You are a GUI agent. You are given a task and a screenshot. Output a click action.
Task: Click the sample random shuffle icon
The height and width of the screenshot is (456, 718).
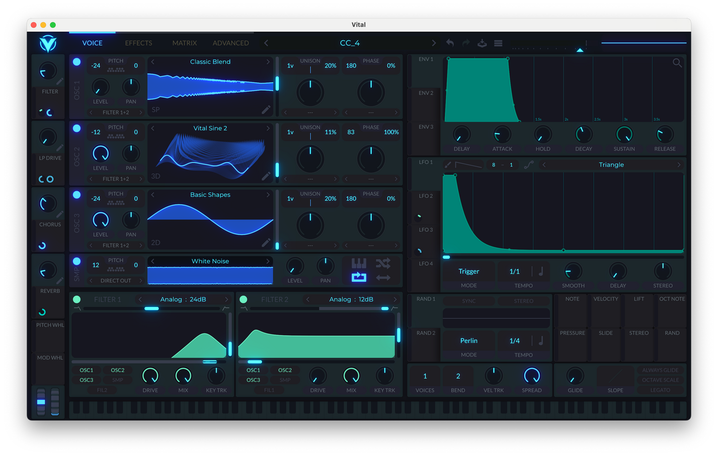pyautogui.click(x=383, y=263)
